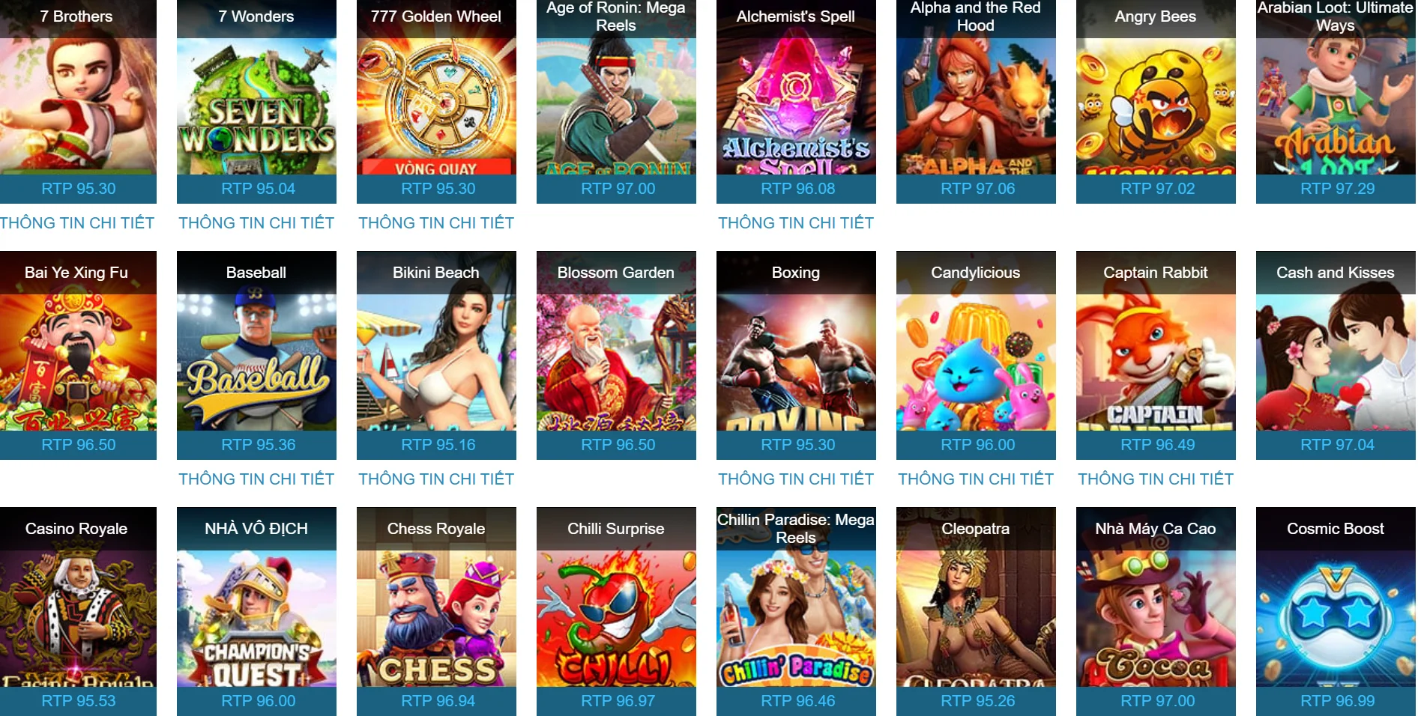The image size is (1418, 716).
Task: Open the Captain Rabbit game image
Action: (x=1156, y=355)
